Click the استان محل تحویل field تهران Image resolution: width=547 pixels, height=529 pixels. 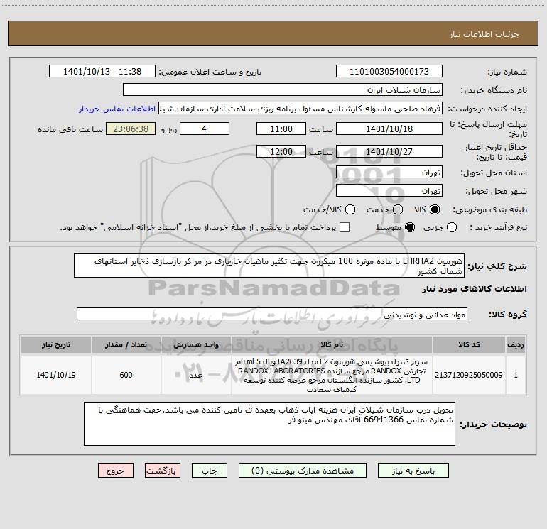click(x=389, y=172)
